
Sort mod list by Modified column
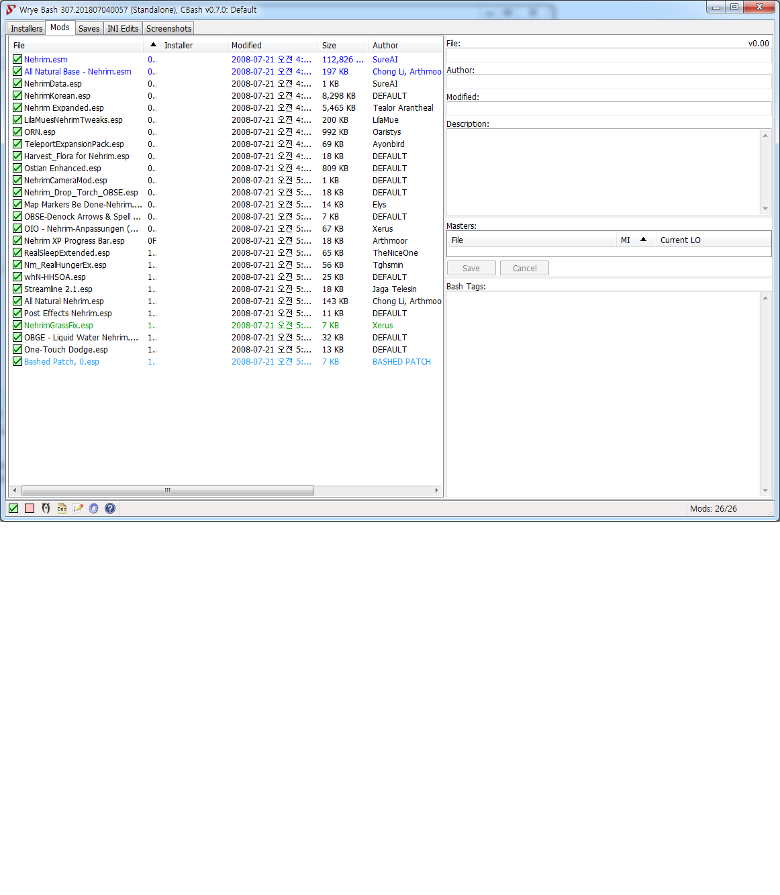[x=246, y=45]
